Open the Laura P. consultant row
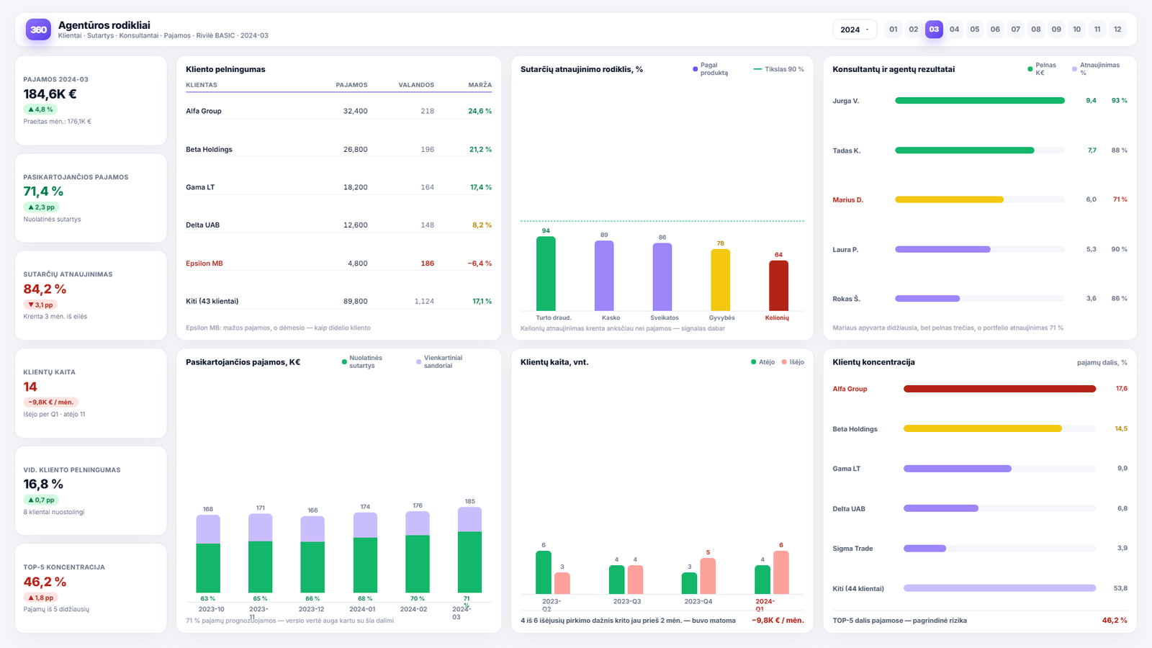1152x648 pixels. point(980,249)
